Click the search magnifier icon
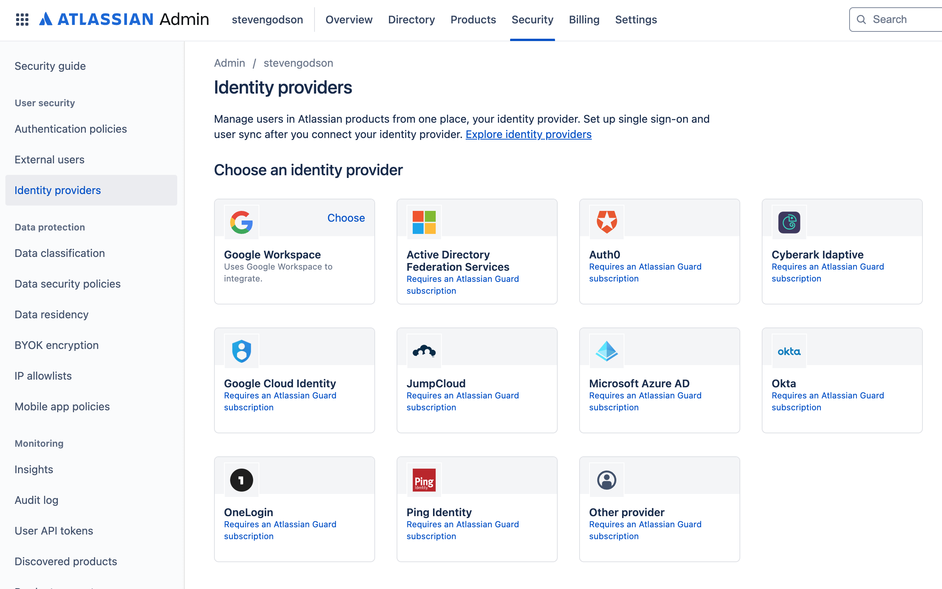942x589 pixels. pyautogui.click(x=861, y=20)
